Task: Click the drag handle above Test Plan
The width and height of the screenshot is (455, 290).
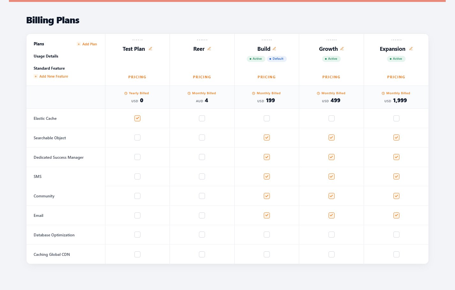Action: (137, 40)
